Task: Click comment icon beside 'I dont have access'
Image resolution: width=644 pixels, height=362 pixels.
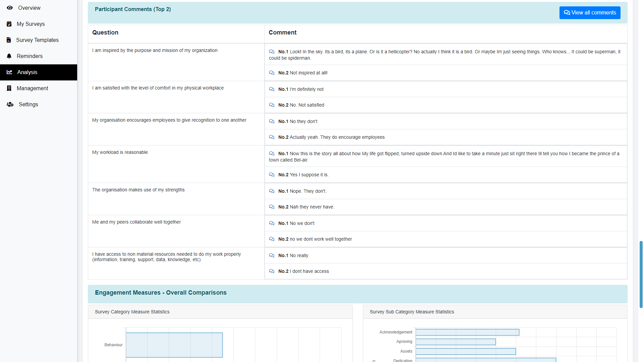Action: pos(272,271)
